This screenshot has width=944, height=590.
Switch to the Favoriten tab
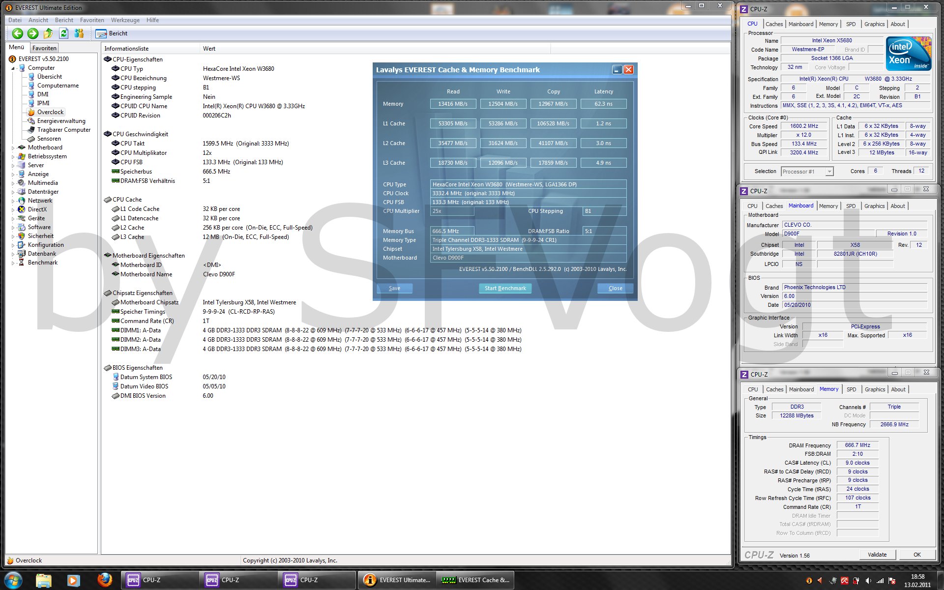point(44,48)
